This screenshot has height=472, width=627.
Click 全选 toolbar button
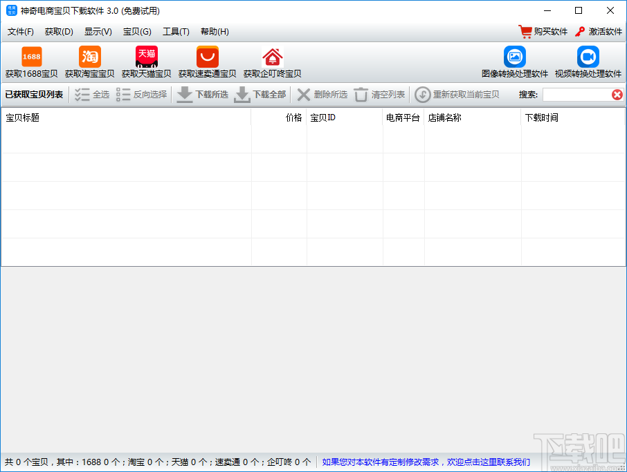click(92, 95)
